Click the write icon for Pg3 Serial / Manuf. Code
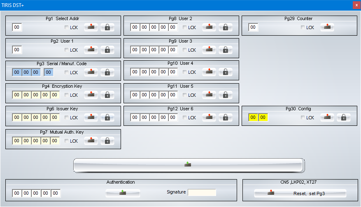Screen dimensions: 361x207 tap(91, 72)
